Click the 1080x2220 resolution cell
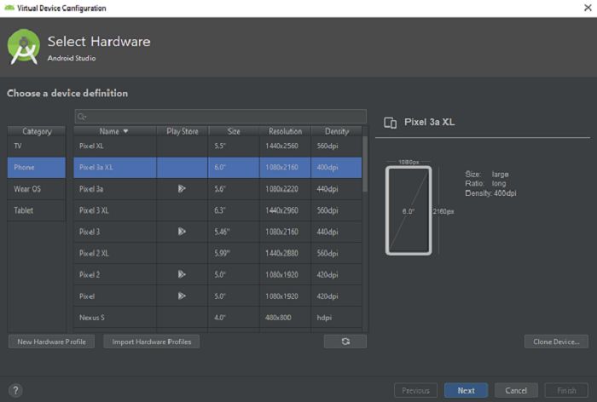The height and width of the screenshot is (402, 597). [285, 189]
